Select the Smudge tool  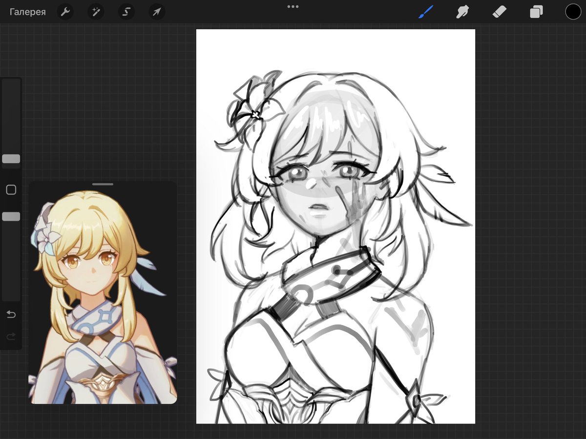(x=462, y=12)
